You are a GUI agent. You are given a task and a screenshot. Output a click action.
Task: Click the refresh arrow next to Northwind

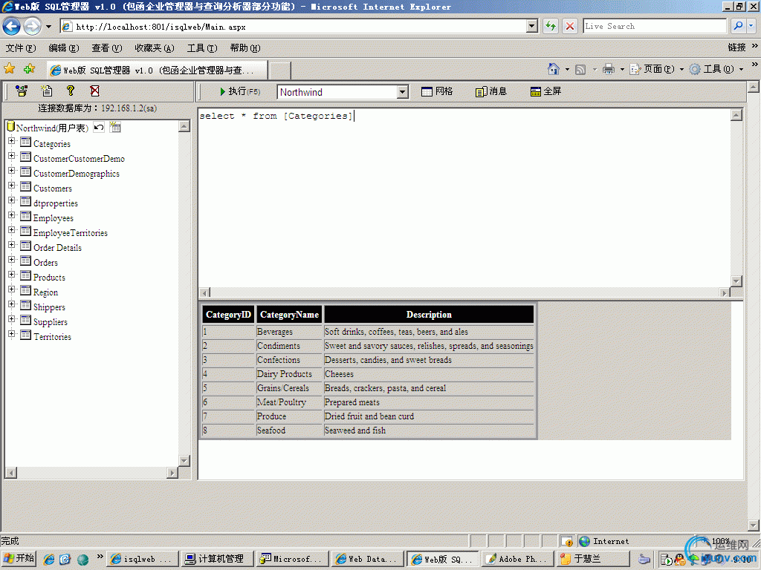[x=99, y=128]
